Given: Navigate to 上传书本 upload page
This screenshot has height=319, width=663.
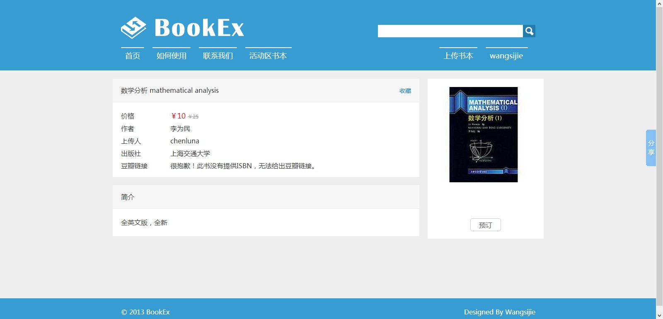Looking at the screenshot, I should (x=458, y=56).
